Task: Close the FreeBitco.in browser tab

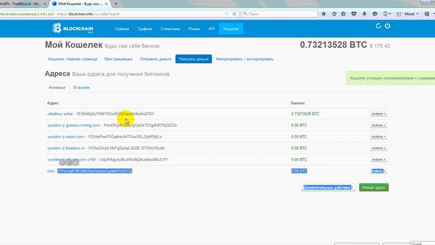Action: point(45,4)
